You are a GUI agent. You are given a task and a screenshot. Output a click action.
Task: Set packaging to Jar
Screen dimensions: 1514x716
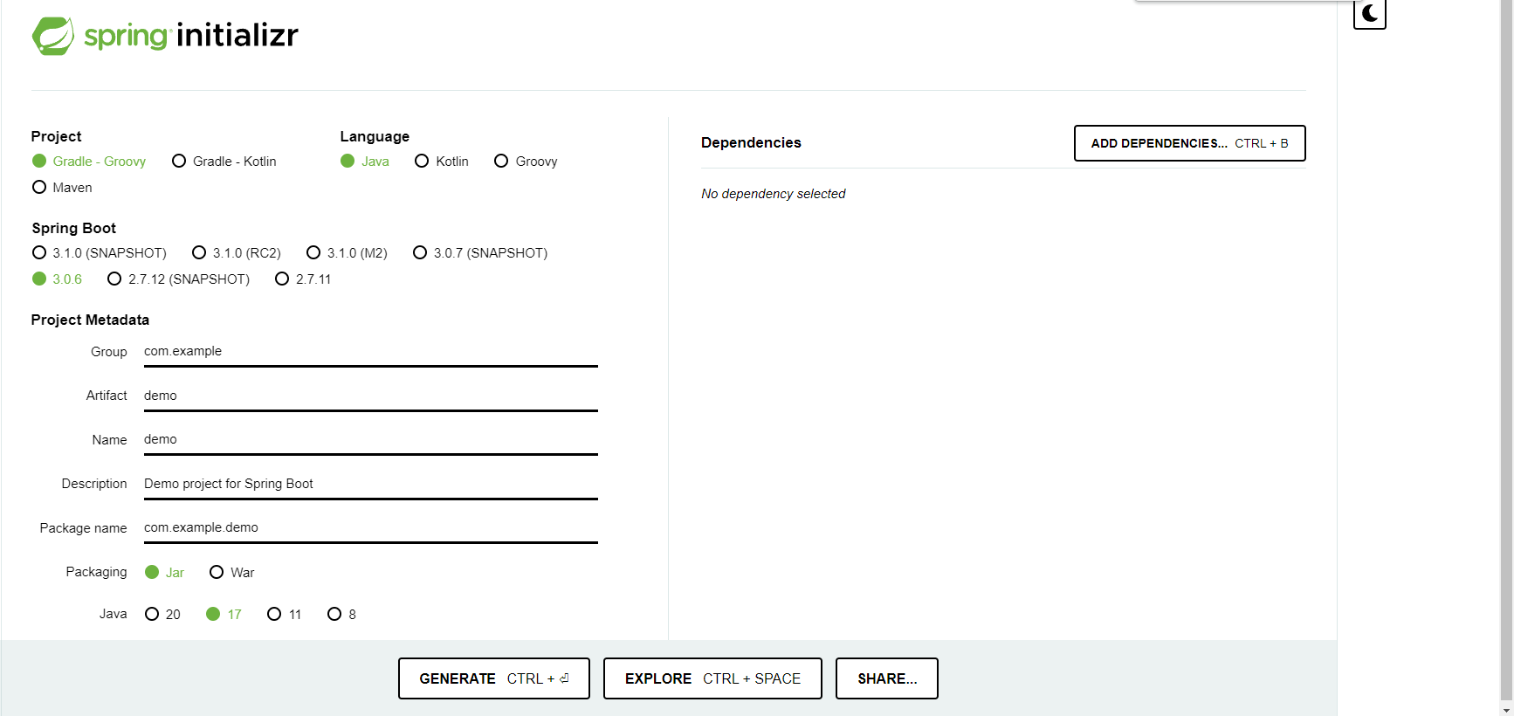pyautogui.click(x=165, y=573)
